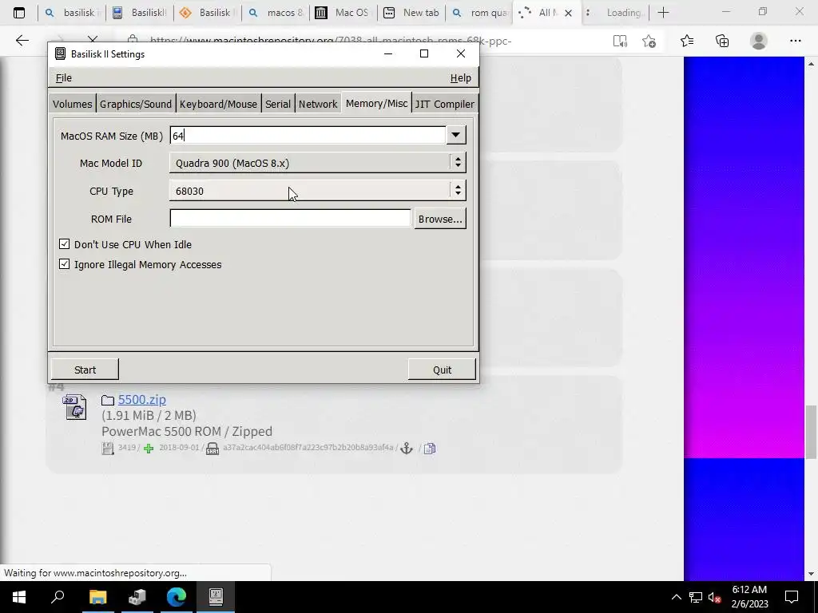Open the Windows Start menu
818x613 pixels.
(x=19, y=597)
